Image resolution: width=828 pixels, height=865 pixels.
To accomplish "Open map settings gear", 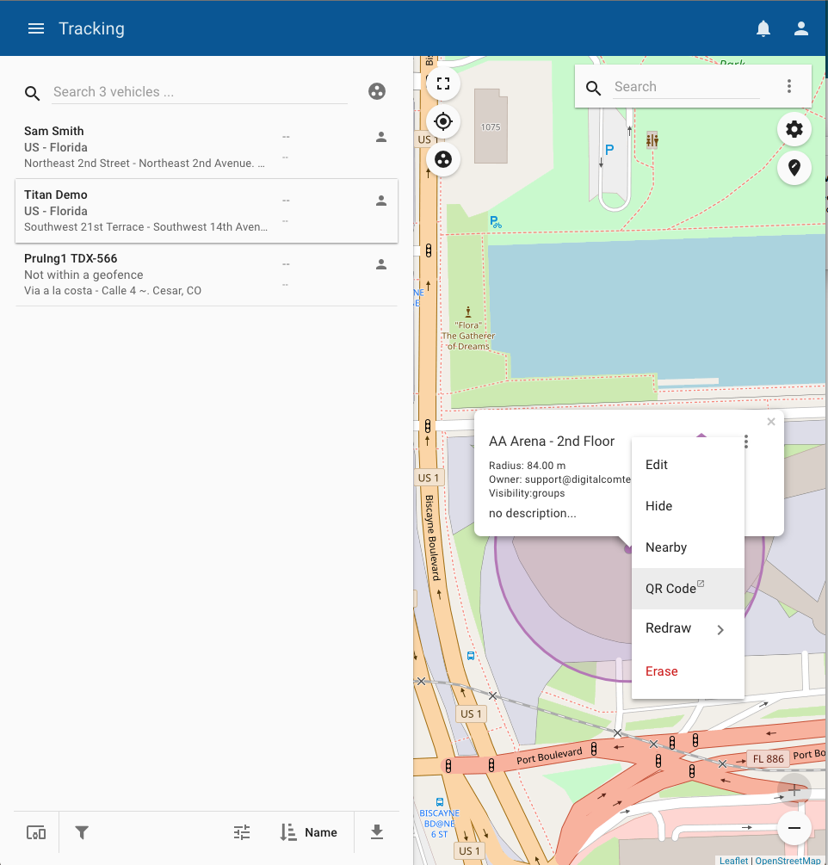I will pyautogui.click(x=794, y=129).
